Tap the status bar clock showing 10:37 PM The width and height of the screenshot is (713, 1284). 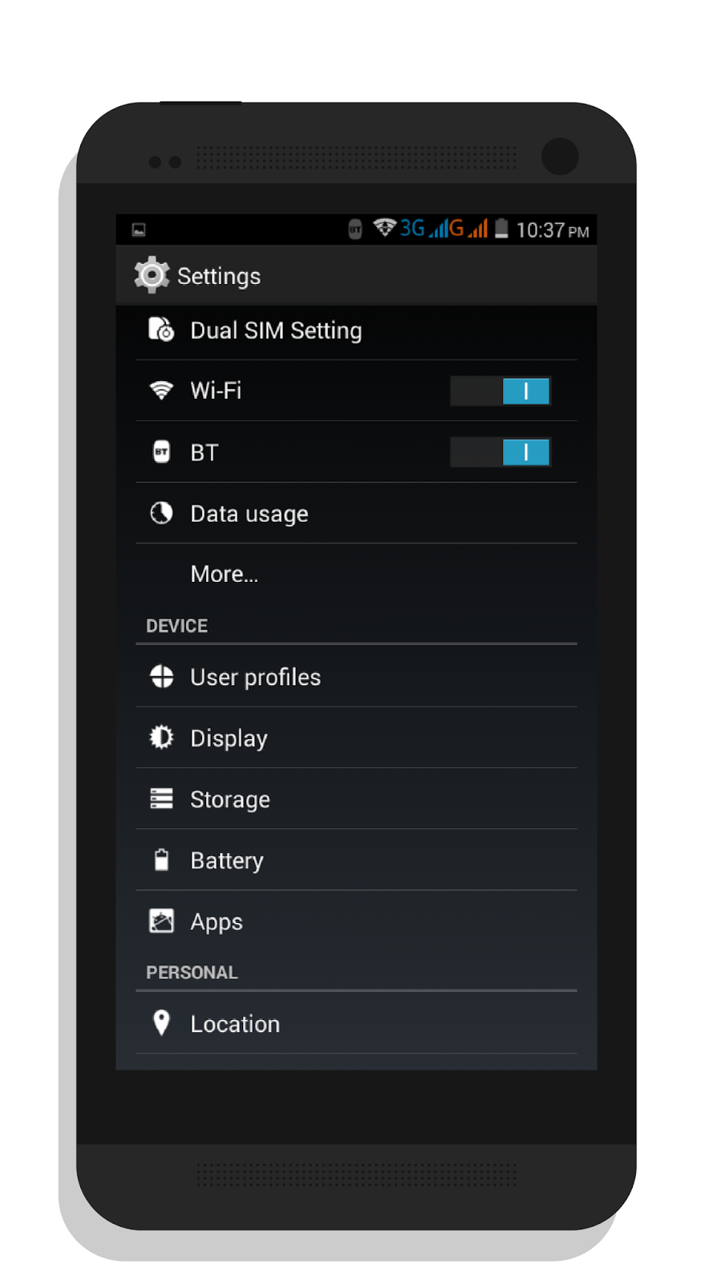click(x=553, y=230)
